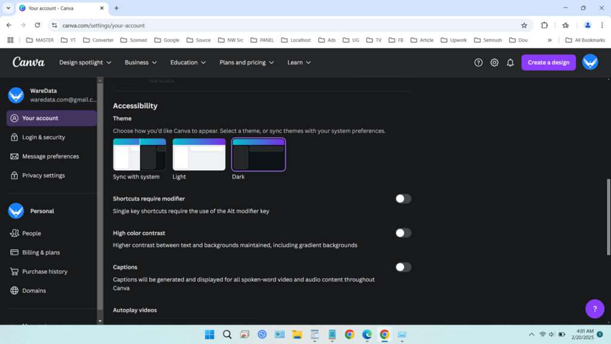The width and height of the screenshot is (611, 344).
Task: Open the apps grid in bookmarks bar
Action: (11, 40)
